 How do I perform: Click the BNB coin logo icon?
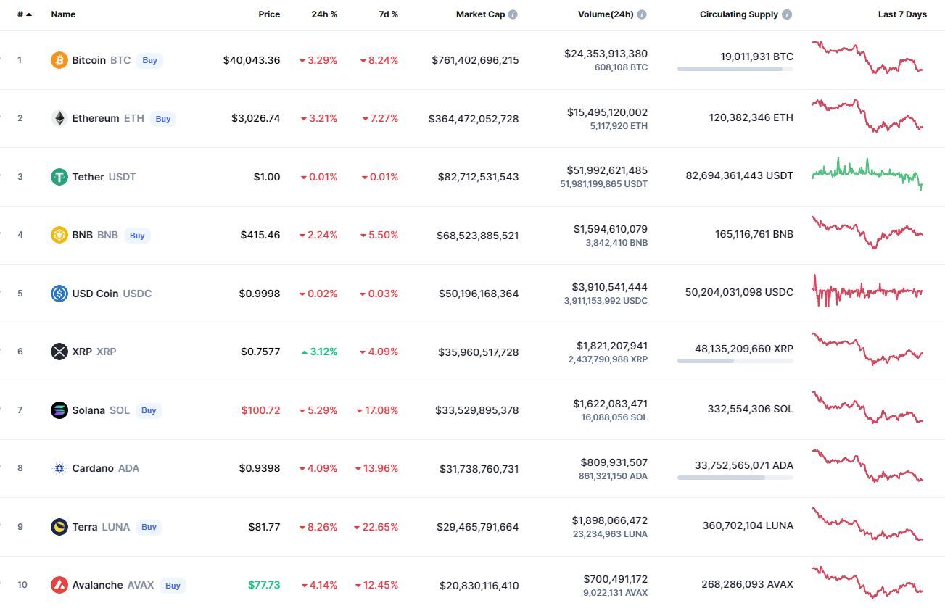59,235
